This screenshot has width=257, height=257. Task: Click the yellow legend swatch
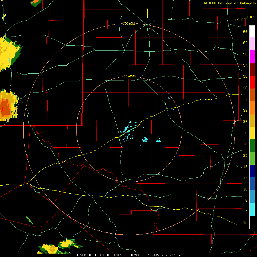252,133
